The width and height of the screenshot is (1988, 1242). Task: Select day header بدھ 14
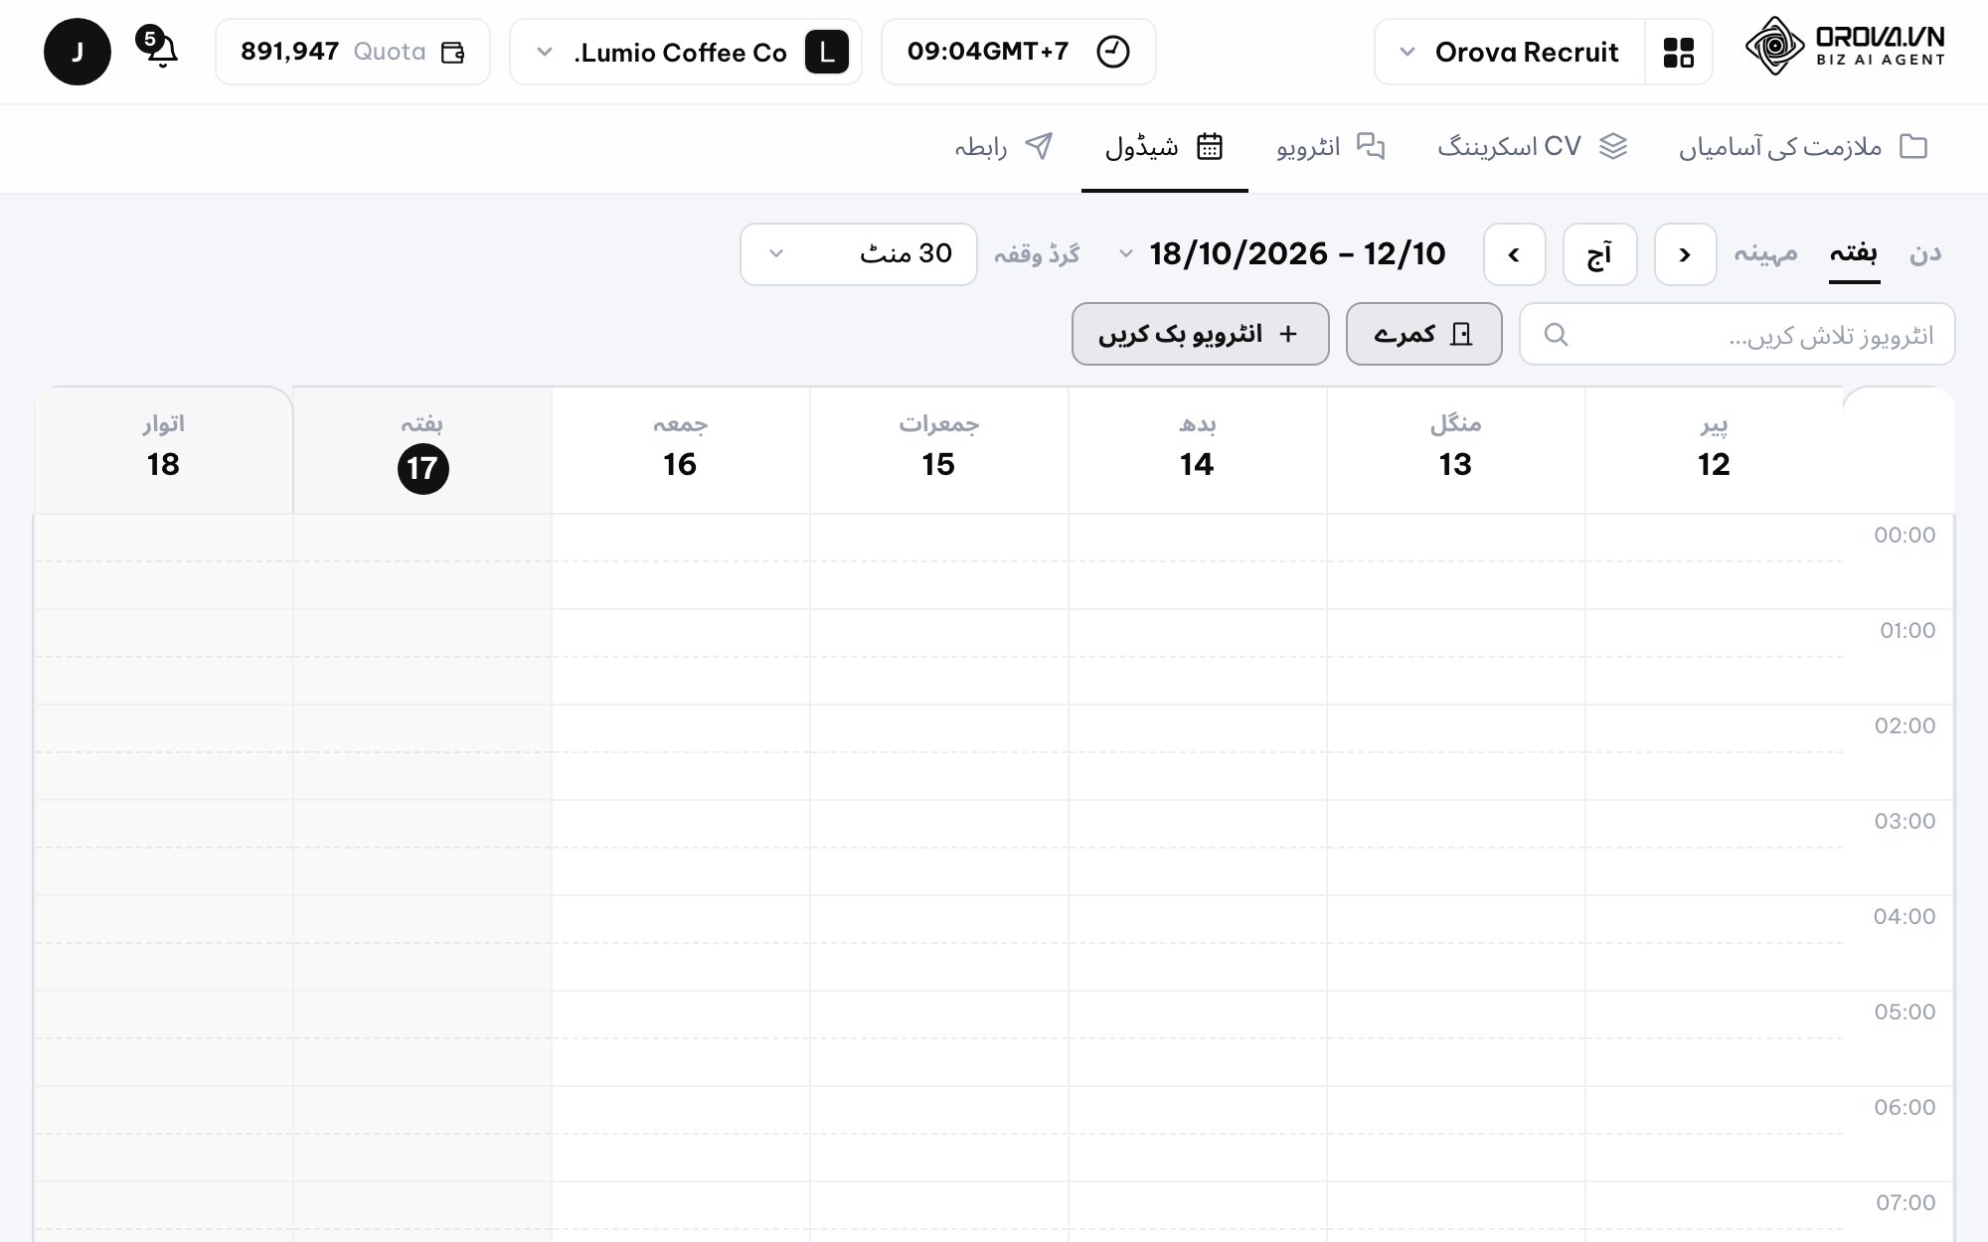pyautogui.click(x=1197, y=449)
